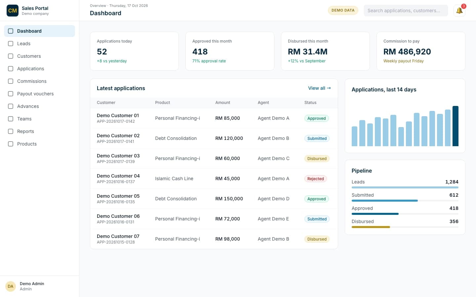Image resolution: width=476 pixels, height=297 pixels.
Task: Click Islamic Cash Line product cell
Action: (174, 179)
